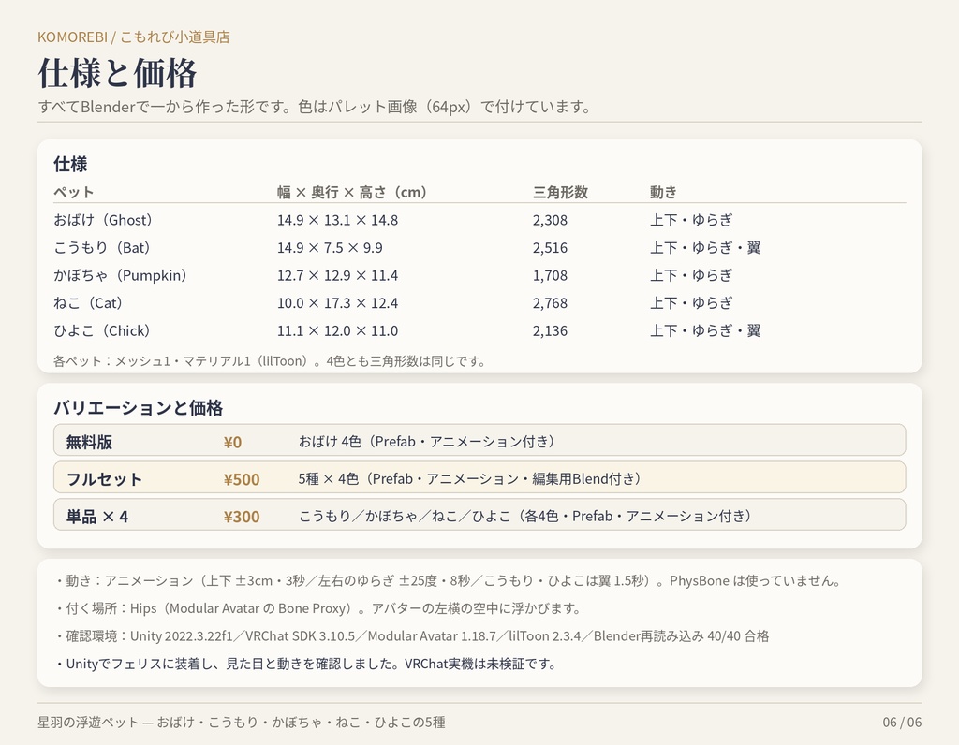
Task: Click the こうもり（Bat） pet name
Action: point(102,247)
